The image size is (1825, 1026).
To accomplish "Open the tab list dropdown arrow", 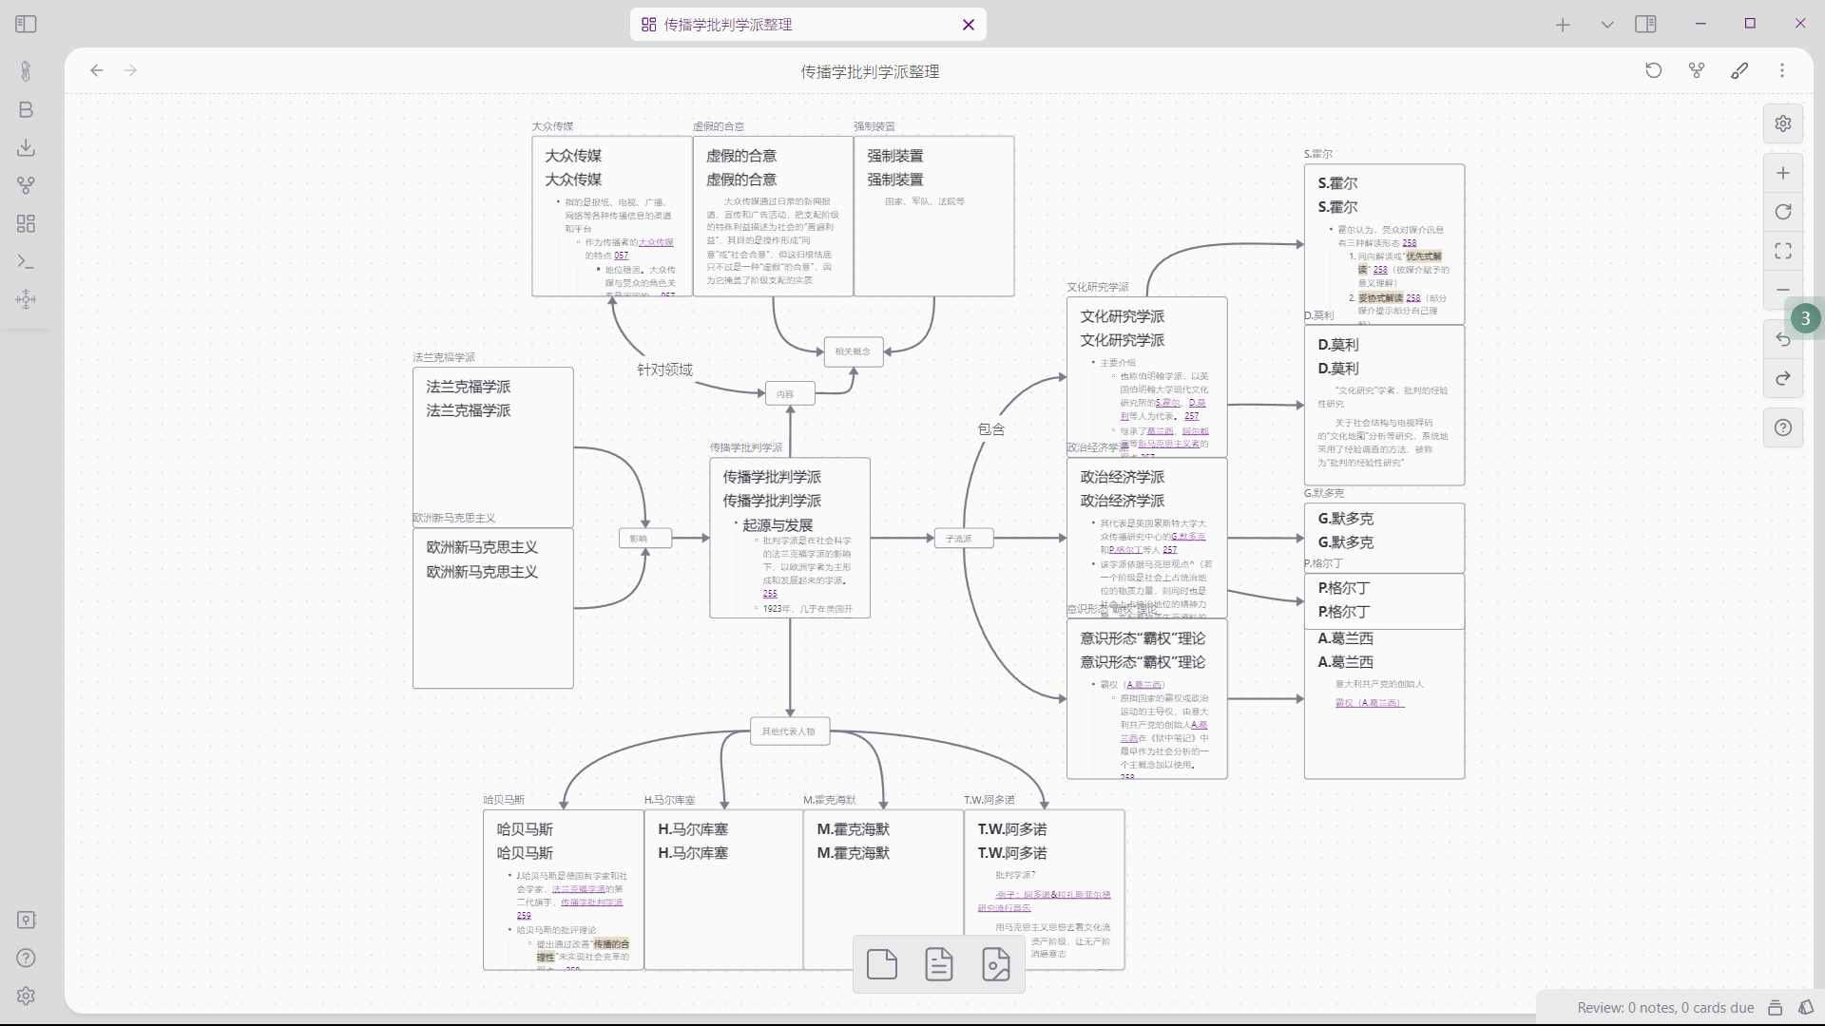I will click(1607, 25).
